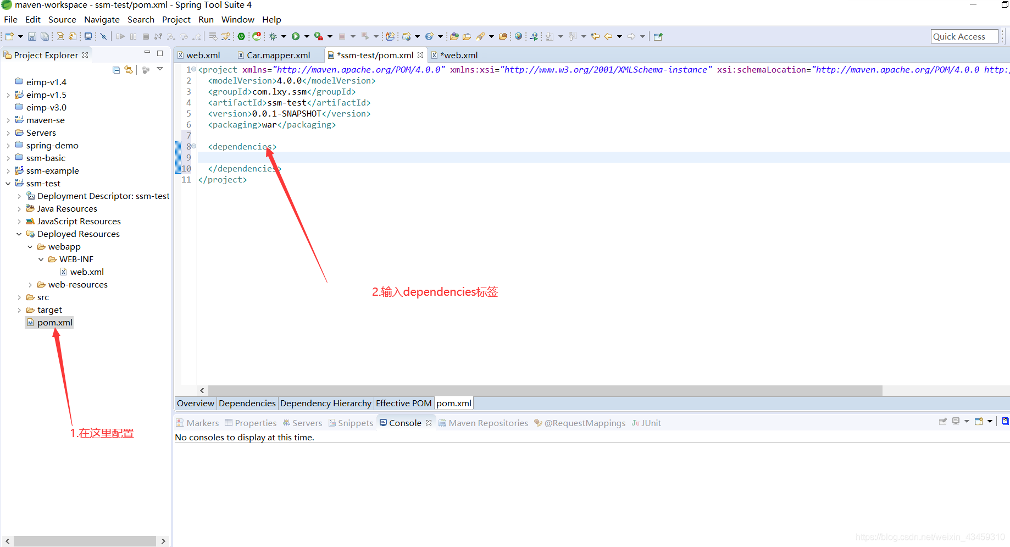1010x547 pixels.
Task: Save the current file with the Save icon
Action: pyautogui.click(x=32, y=36)
